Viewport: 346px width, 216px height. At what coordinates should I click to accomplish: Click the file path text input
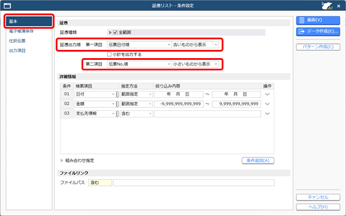tap(194, 183)
